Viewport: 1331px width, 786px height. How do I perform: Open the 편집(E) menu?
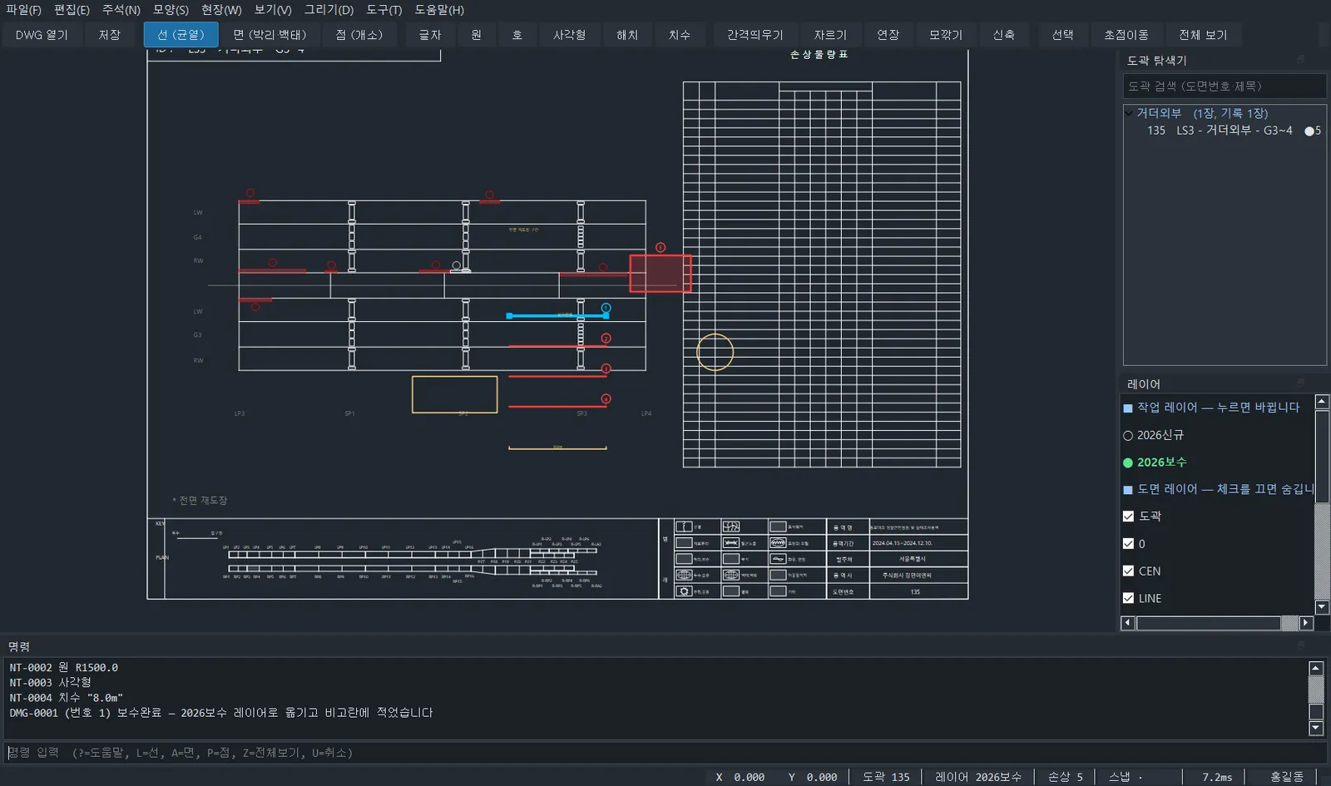(72, 10)
